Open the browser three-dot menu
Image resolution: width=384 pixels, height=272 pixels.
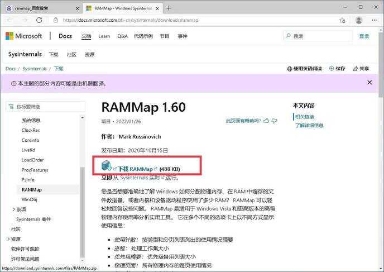click(374, 20)
